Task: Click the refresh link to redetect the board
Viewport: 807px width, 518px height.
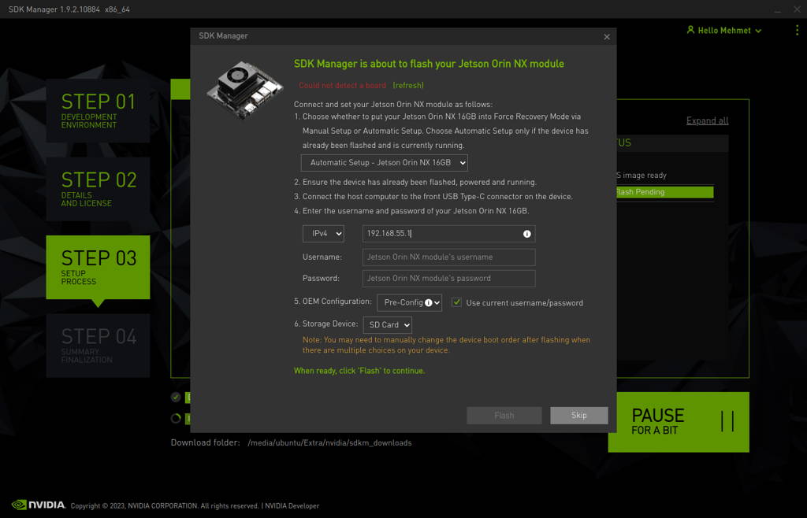Action: point(407,85)
